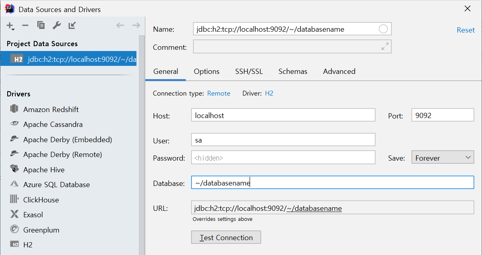Viewport: 482px width, 255px height.
Task: Click the IntelliJ logo in the title bar
Action: 10,9
